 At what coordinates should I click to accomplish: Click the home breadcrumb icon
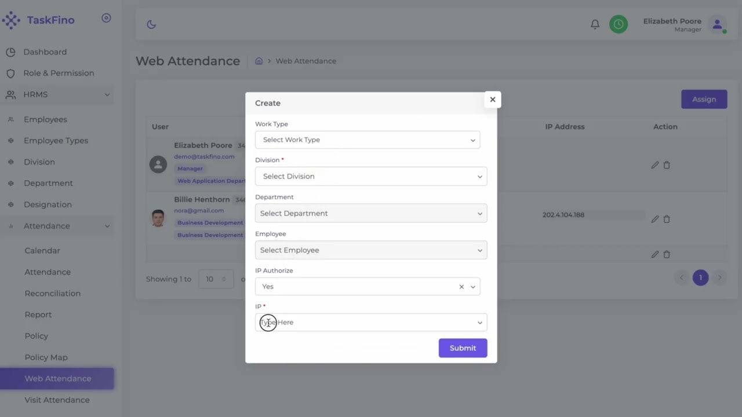(x=259, y=61)
